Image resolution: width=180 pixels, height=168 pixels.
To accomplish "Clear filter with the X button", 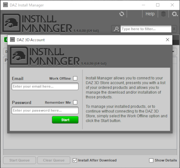I will pyautogui.click(x=174, y=29).
